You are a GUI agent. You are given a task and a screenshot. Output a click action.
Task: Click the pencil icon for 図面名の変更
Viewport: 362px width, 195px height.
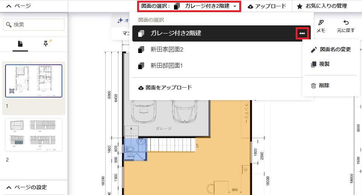point(314,49)
